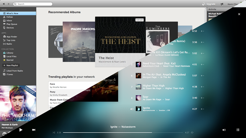
Task: Open the Starred collection
Action: (x=10, y=60)
